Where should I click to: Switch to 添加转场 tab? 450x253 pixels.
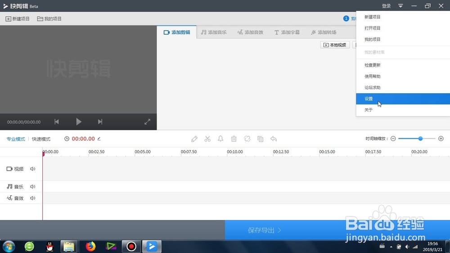[x=324, y=32]
